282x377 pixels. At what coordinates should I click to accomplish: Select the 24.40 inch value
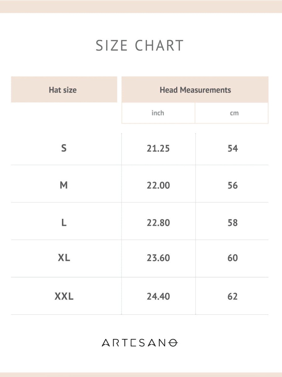pyautogui.click(x=158, y=296)
